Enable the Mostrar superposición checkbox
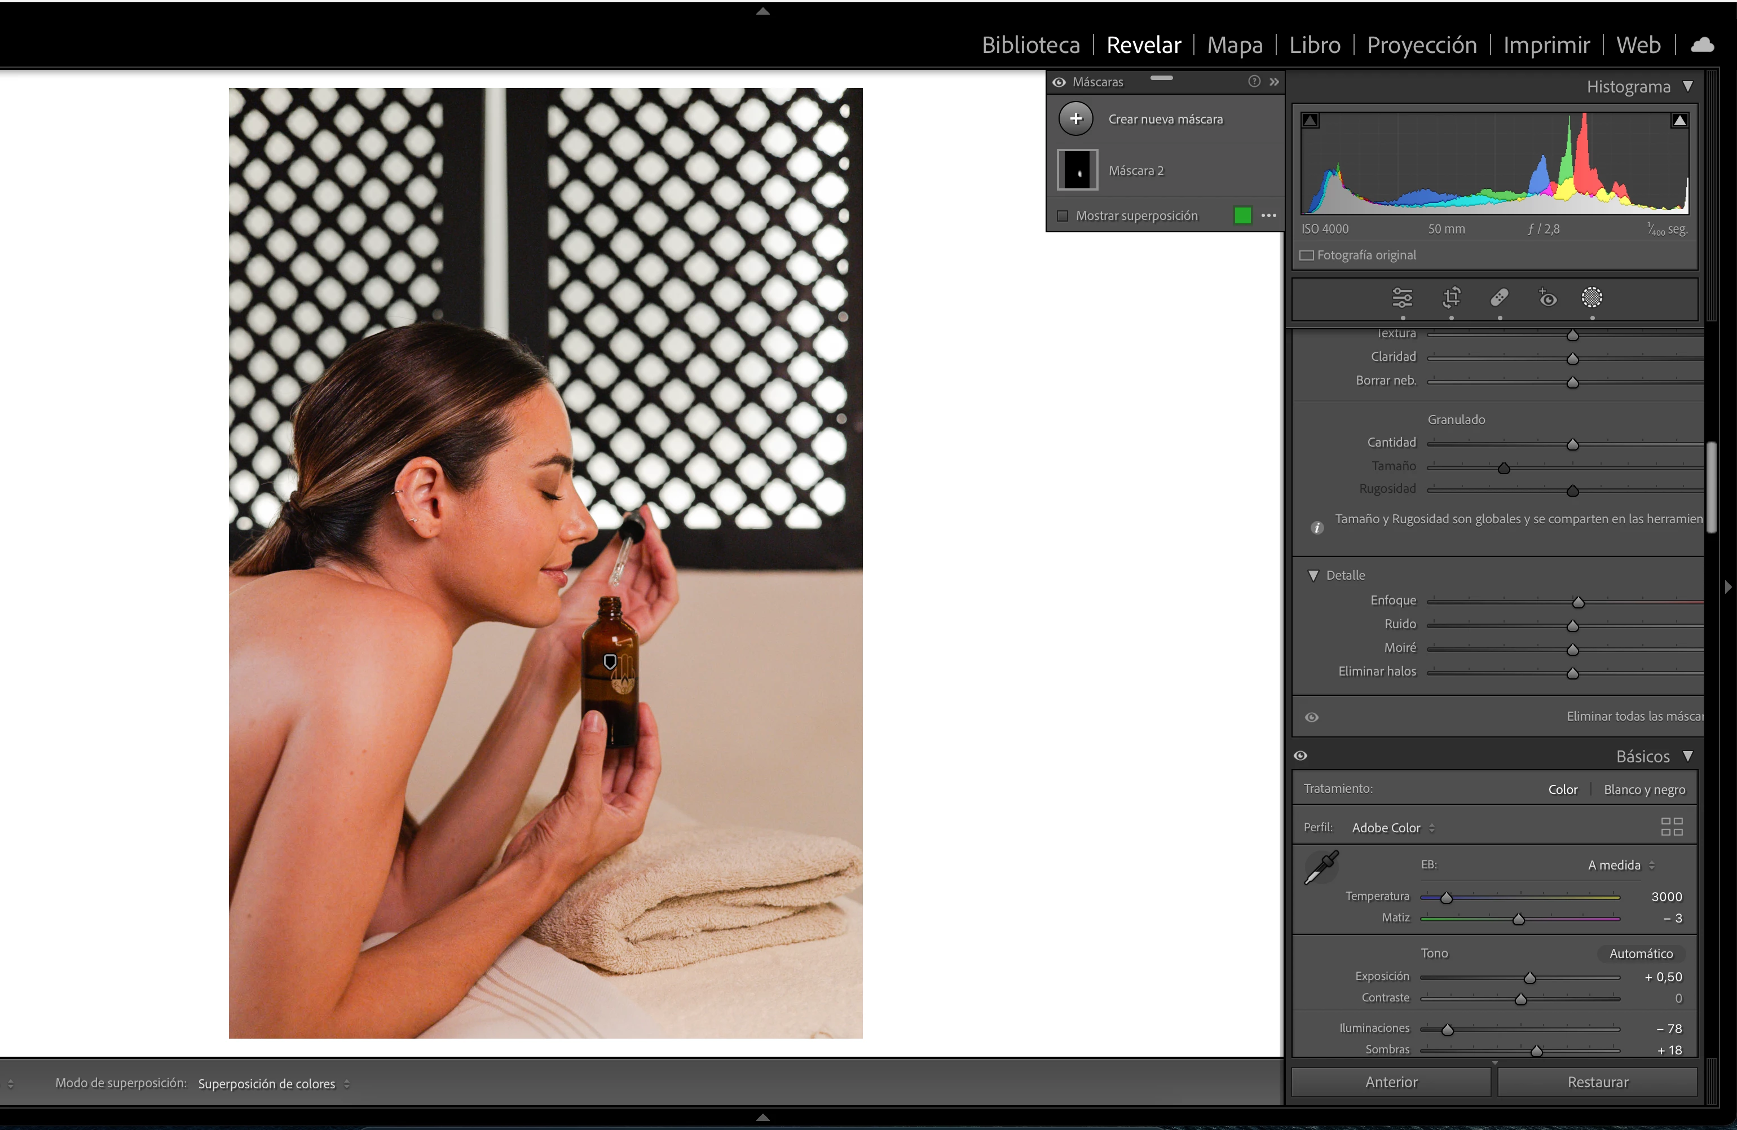The width and height of the screenshot is (1737, 1130). coord(1063,216)
